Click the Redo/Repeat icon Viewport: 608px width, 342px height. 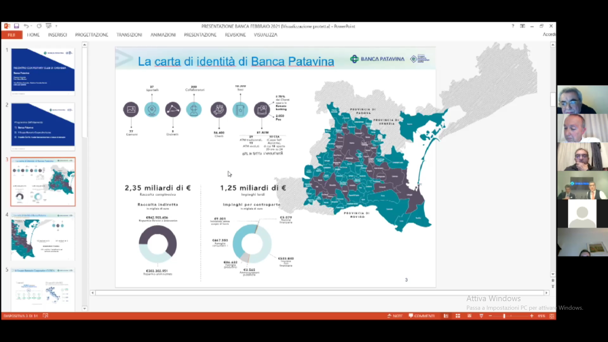pyautogui.click(x=39, y=26)
